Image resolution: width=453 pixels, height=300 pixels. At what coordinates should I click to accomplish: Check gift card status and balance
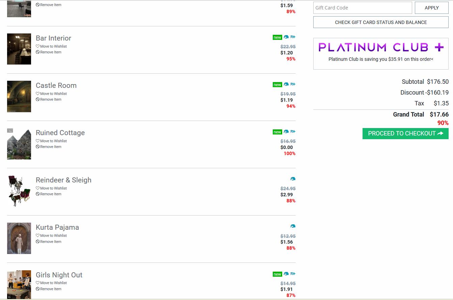point(381,22)
